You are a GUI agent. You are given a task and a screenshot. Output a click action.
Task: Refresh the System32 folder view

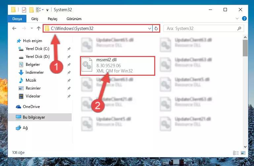156,29
